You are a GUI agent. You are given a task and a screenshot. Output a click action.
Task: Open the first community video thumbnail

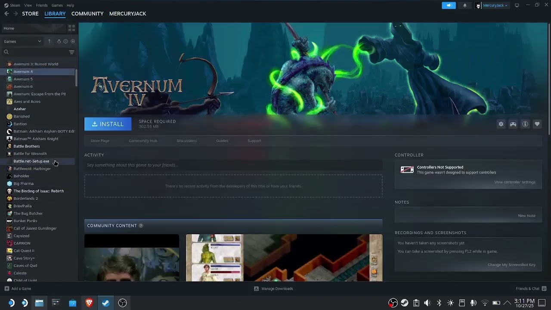132,257
